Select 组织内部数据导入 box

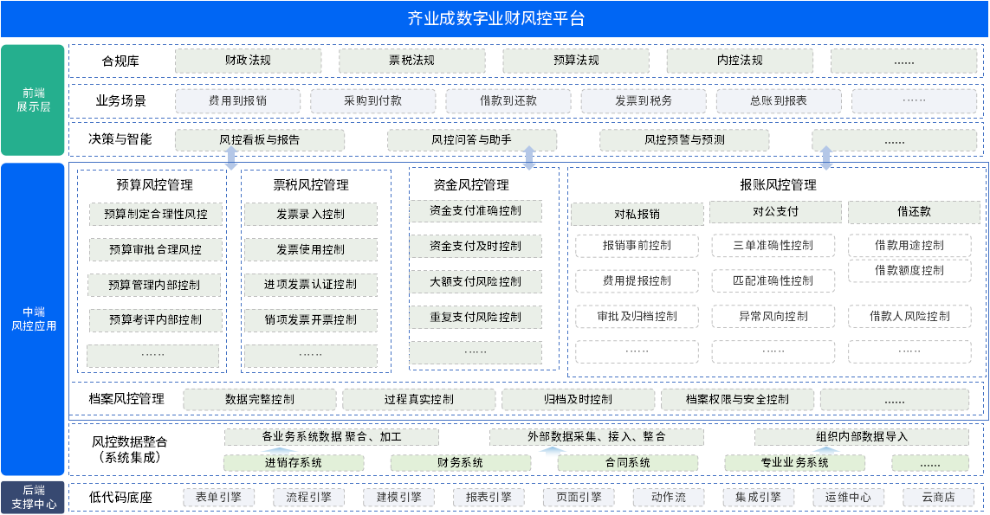[862, 437]
